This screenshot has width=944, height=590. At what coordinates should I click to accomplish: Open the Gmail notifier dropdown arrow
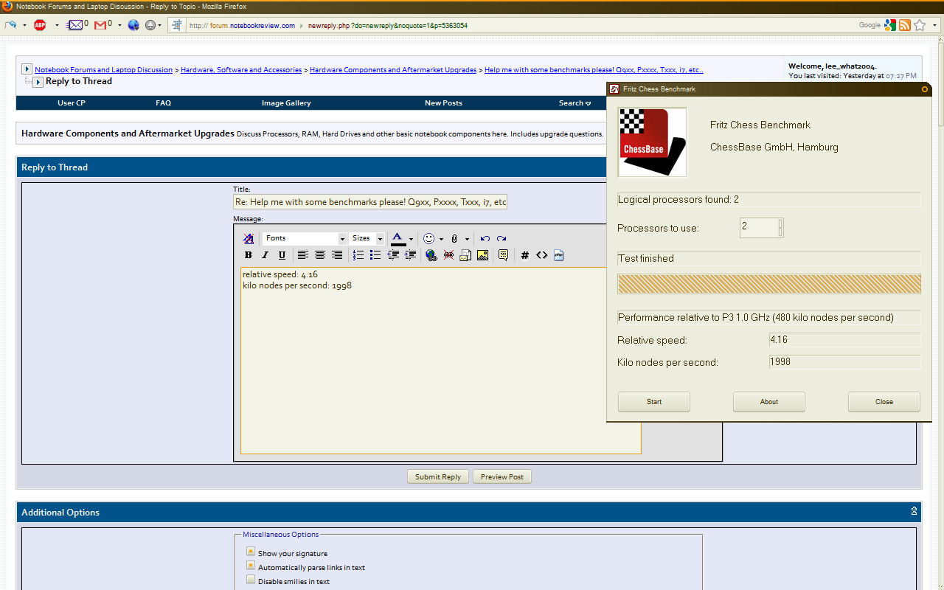point(119,25)
